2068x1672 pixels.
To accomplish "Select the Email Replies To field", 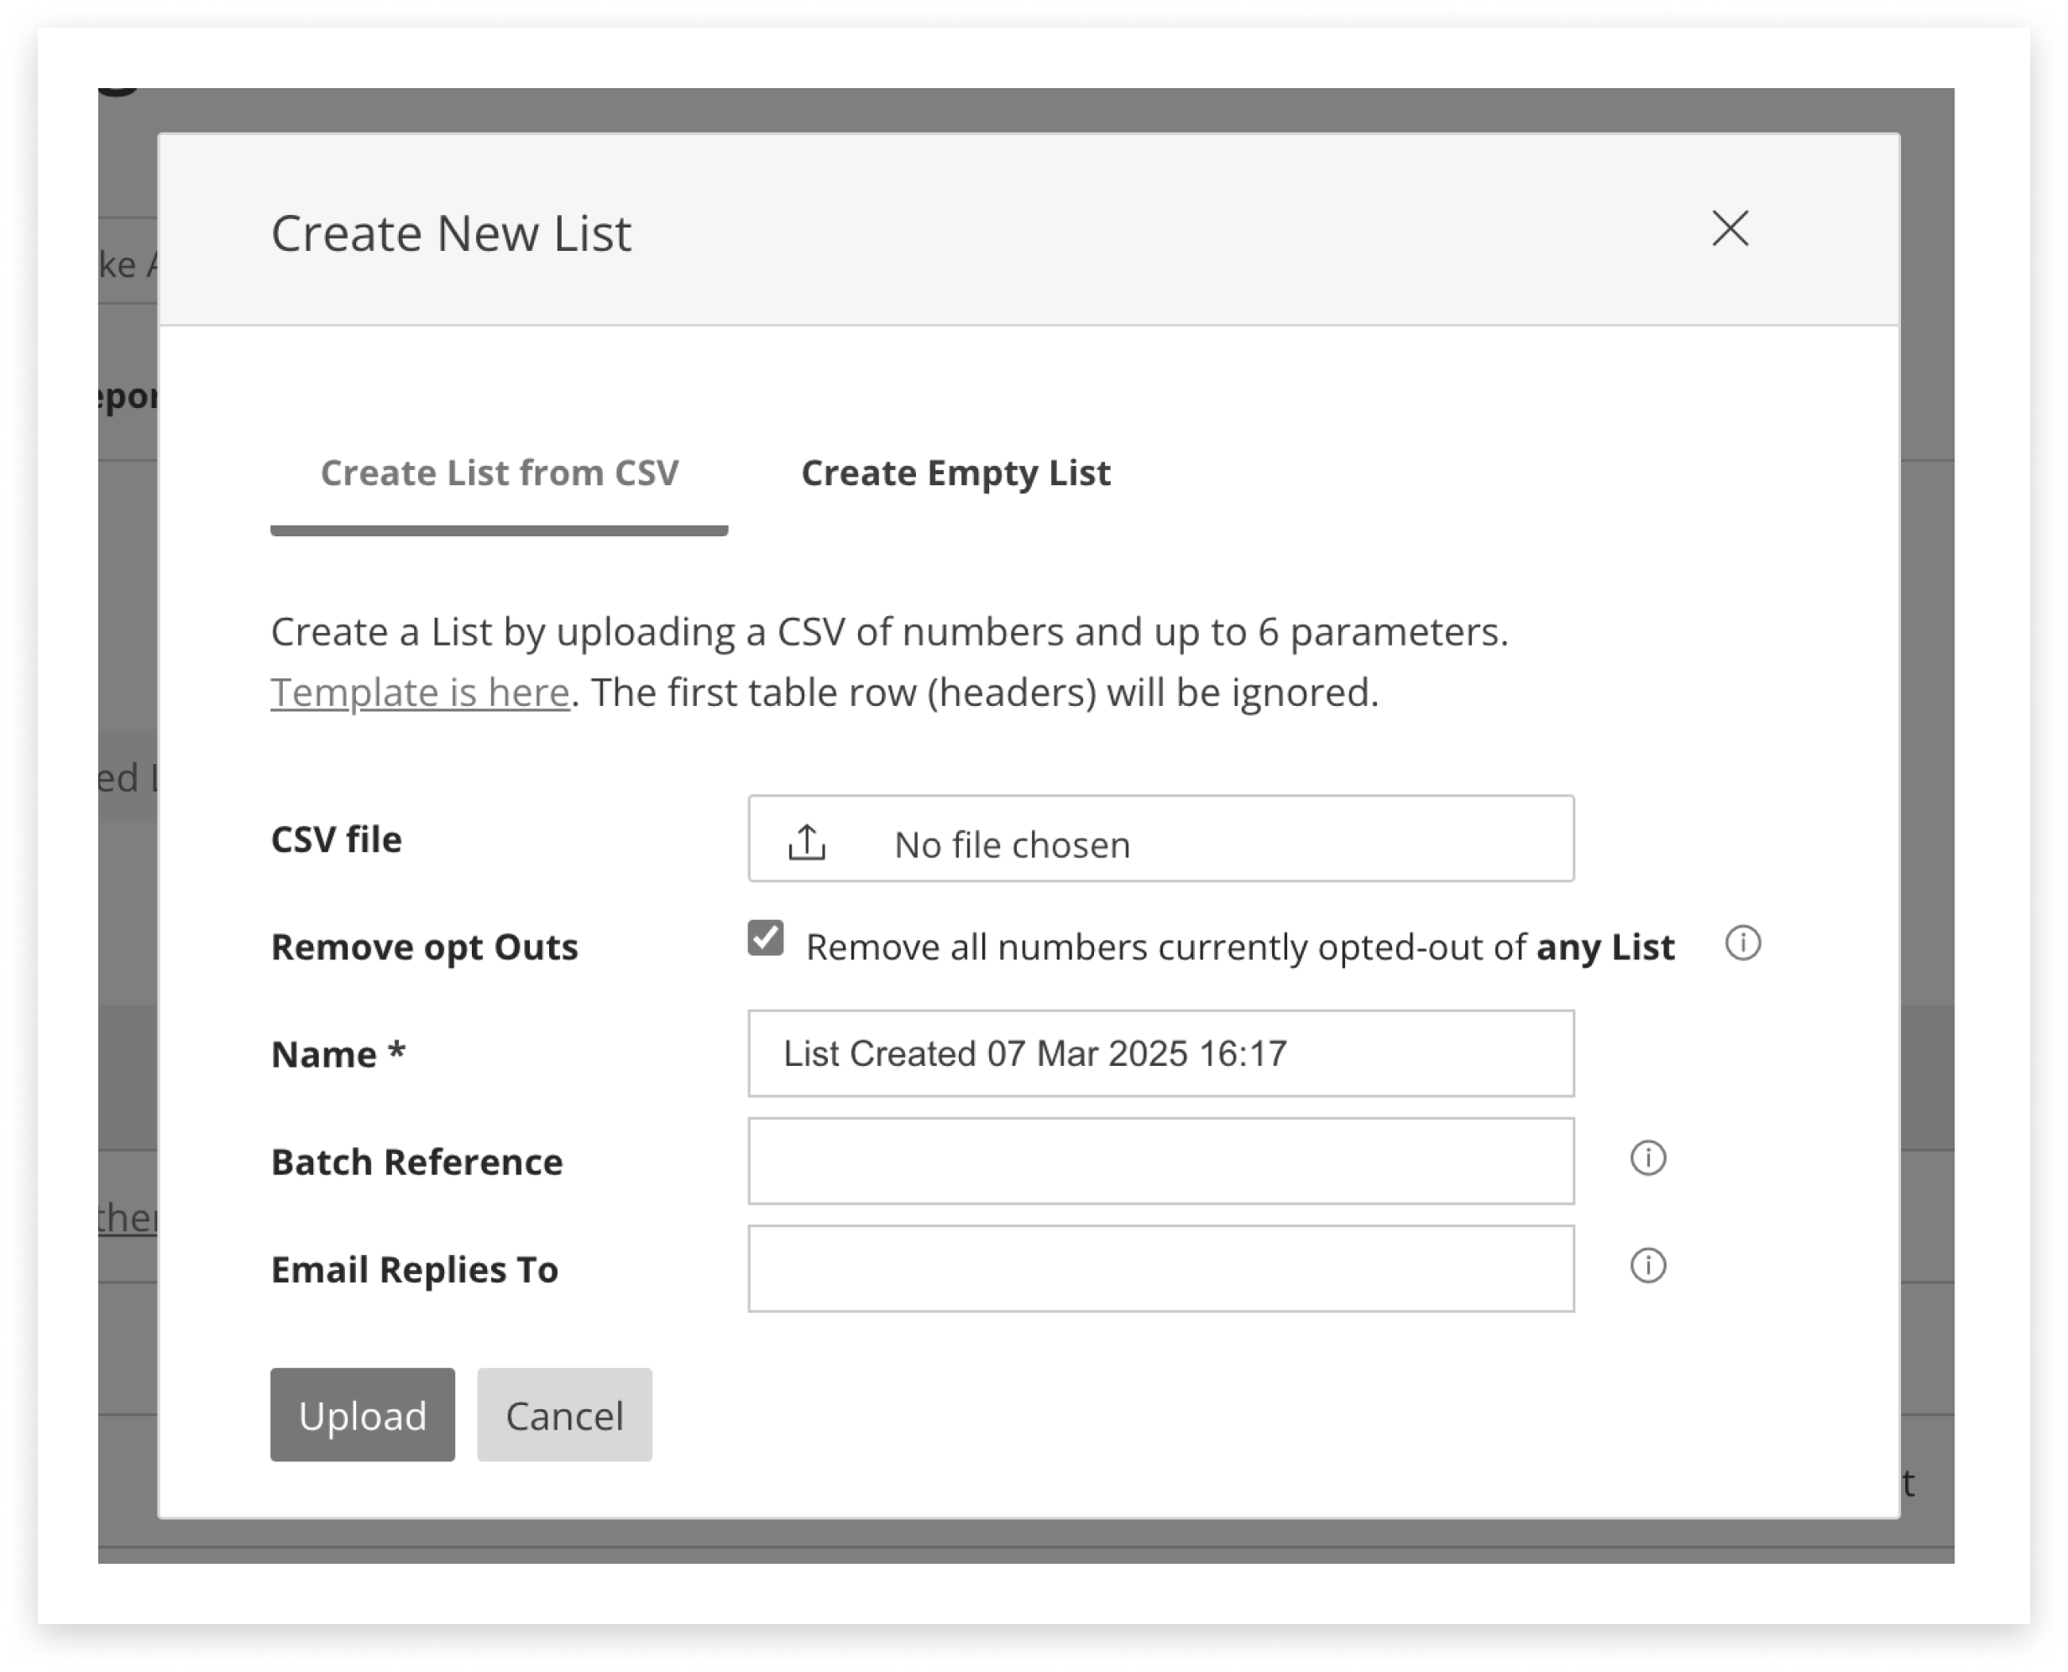I will pyautogui.click(x=1160, y=1268).
